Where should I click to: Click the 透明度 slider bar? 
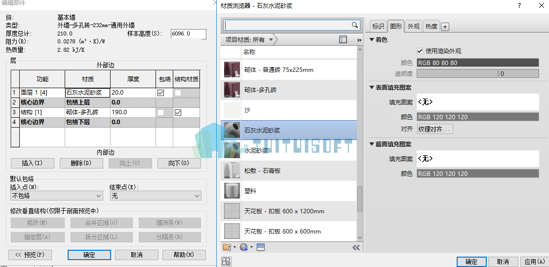coord(457,74)
